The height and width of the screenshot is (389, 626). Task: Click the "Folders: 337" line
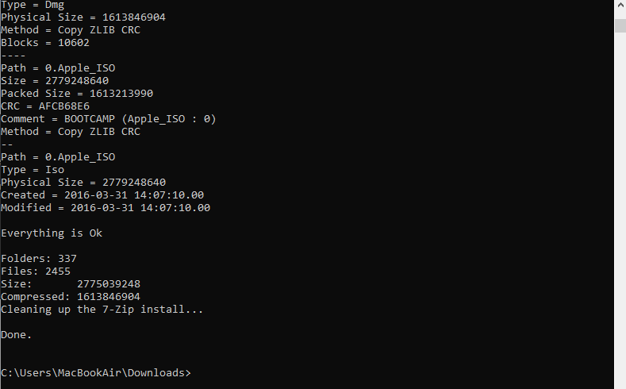tap(39, 259)
